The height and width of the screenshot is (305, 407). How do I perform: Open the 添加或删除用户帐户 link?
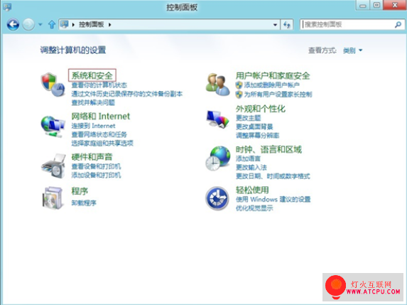[271, 85]
